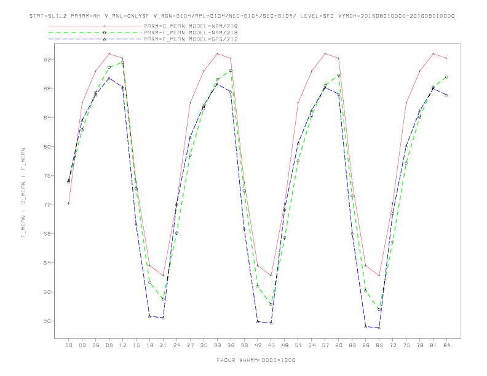Click x-axis tick label 54
487x376 pixels.
click(312, 345)
